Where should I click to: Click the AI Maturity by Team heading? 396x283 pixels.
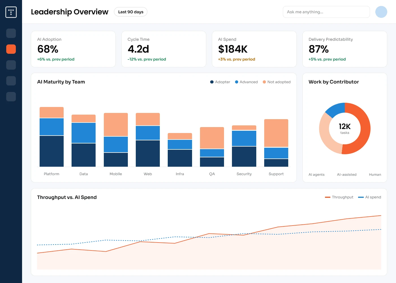(61, 82)
